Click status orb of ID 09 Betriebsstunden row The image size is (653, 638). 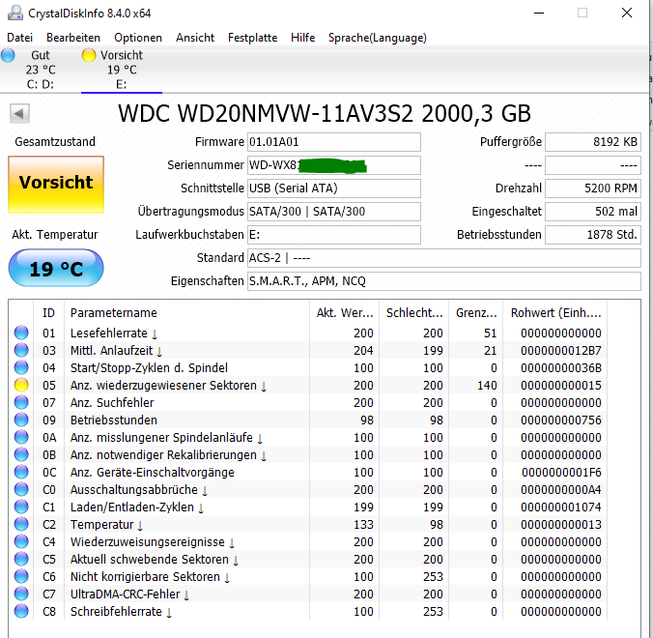(x=21, y=420)
